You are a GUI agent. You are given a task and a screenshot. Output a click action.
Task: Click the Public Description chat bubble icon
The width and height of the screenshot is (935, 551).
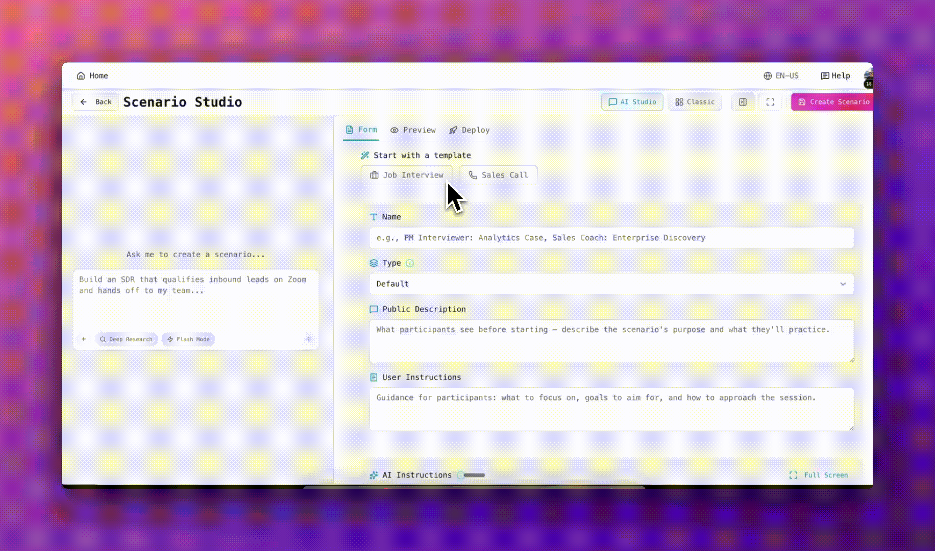(x=374, y=309)
